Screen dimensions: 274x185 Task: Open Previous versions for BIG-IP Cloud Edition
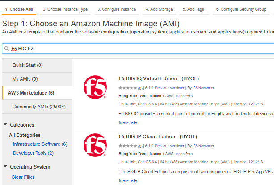[x=169, y=146]
